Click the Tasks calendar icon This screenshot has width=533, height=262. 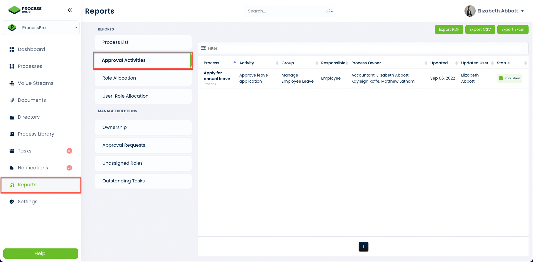(12, 151)
